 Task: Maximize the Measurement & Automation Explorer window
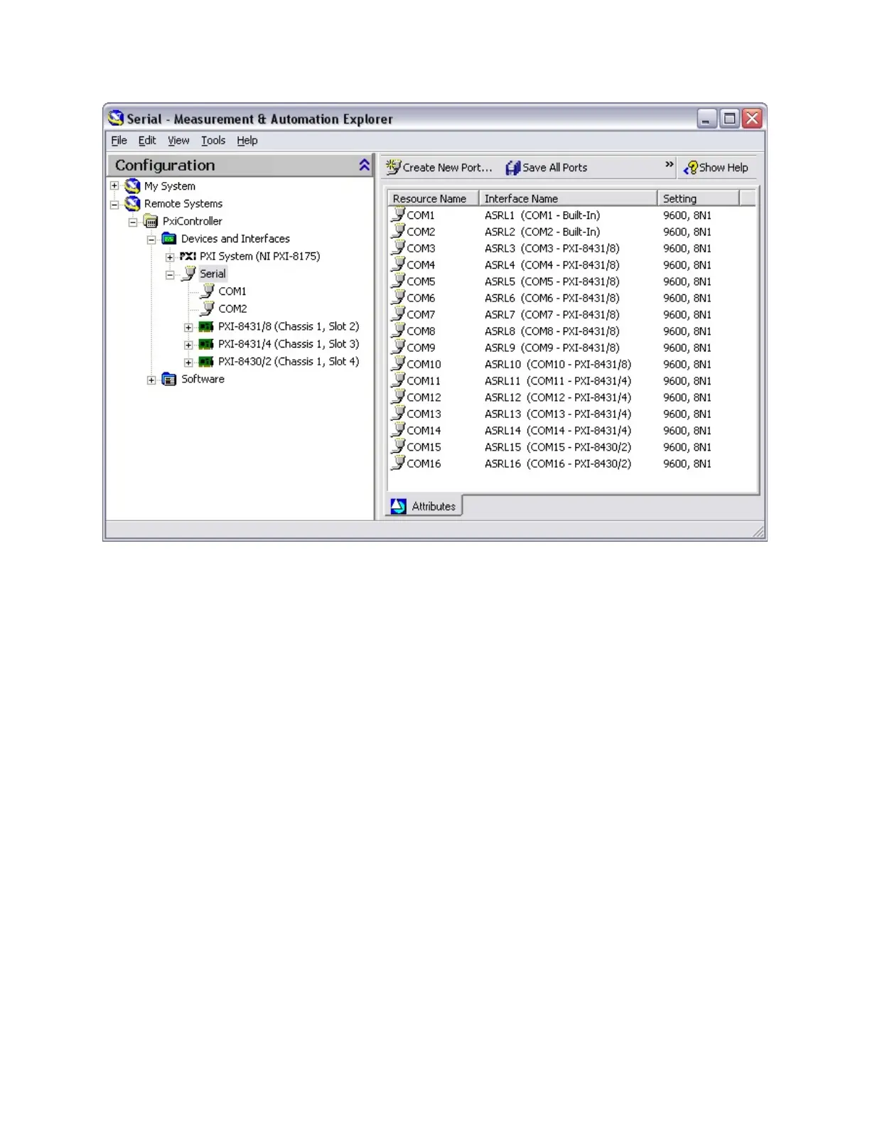[x=730, y=119]
